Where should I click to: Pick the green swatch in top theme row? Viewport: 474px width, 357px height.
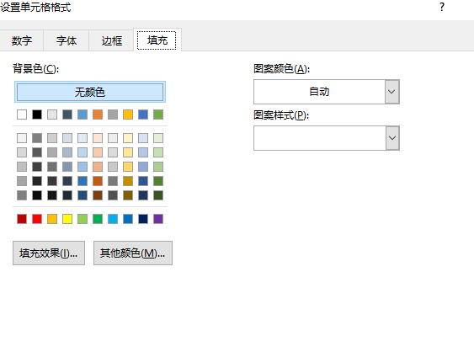pyautogui.click(x=158, y=115)
